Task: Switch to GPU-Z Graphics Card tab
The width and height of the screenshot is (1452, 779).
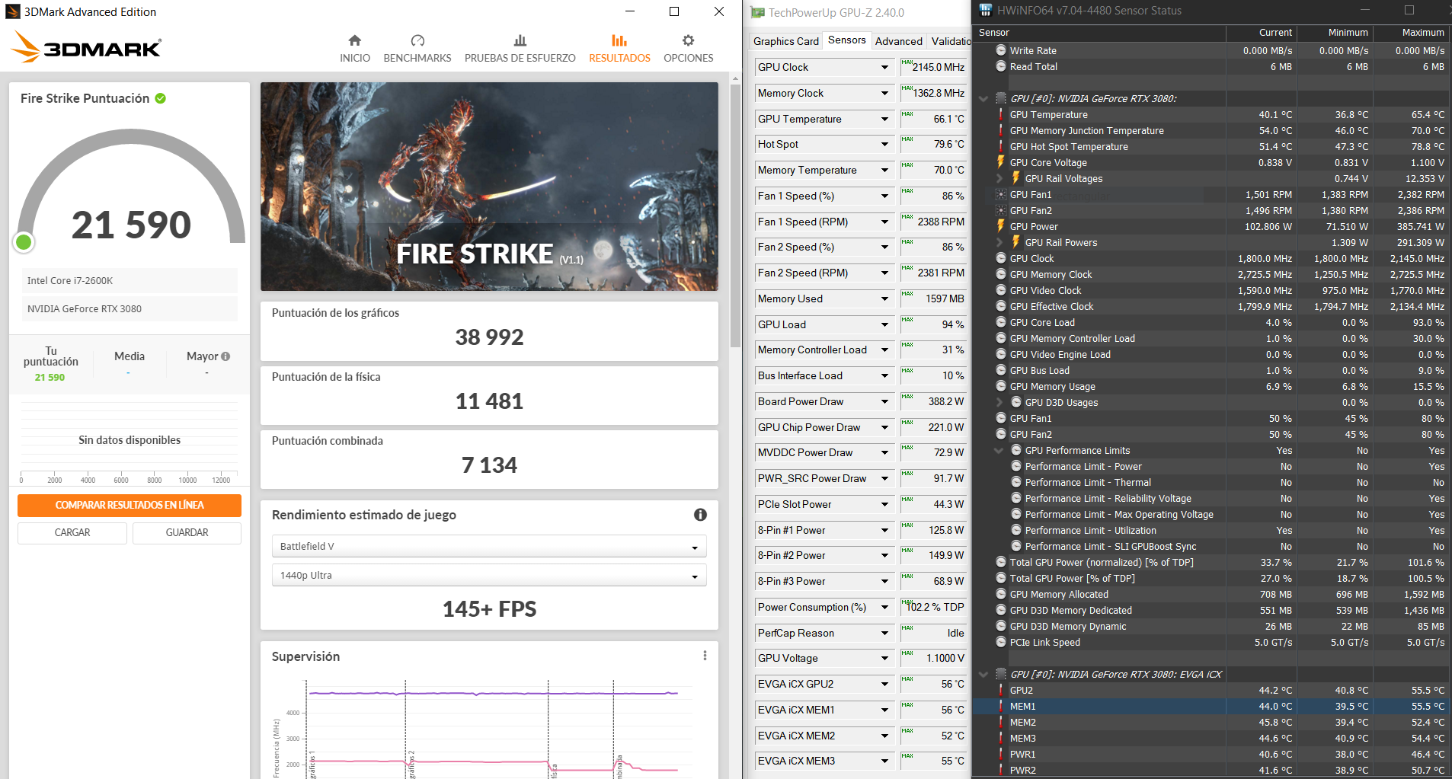Action: 785,41
